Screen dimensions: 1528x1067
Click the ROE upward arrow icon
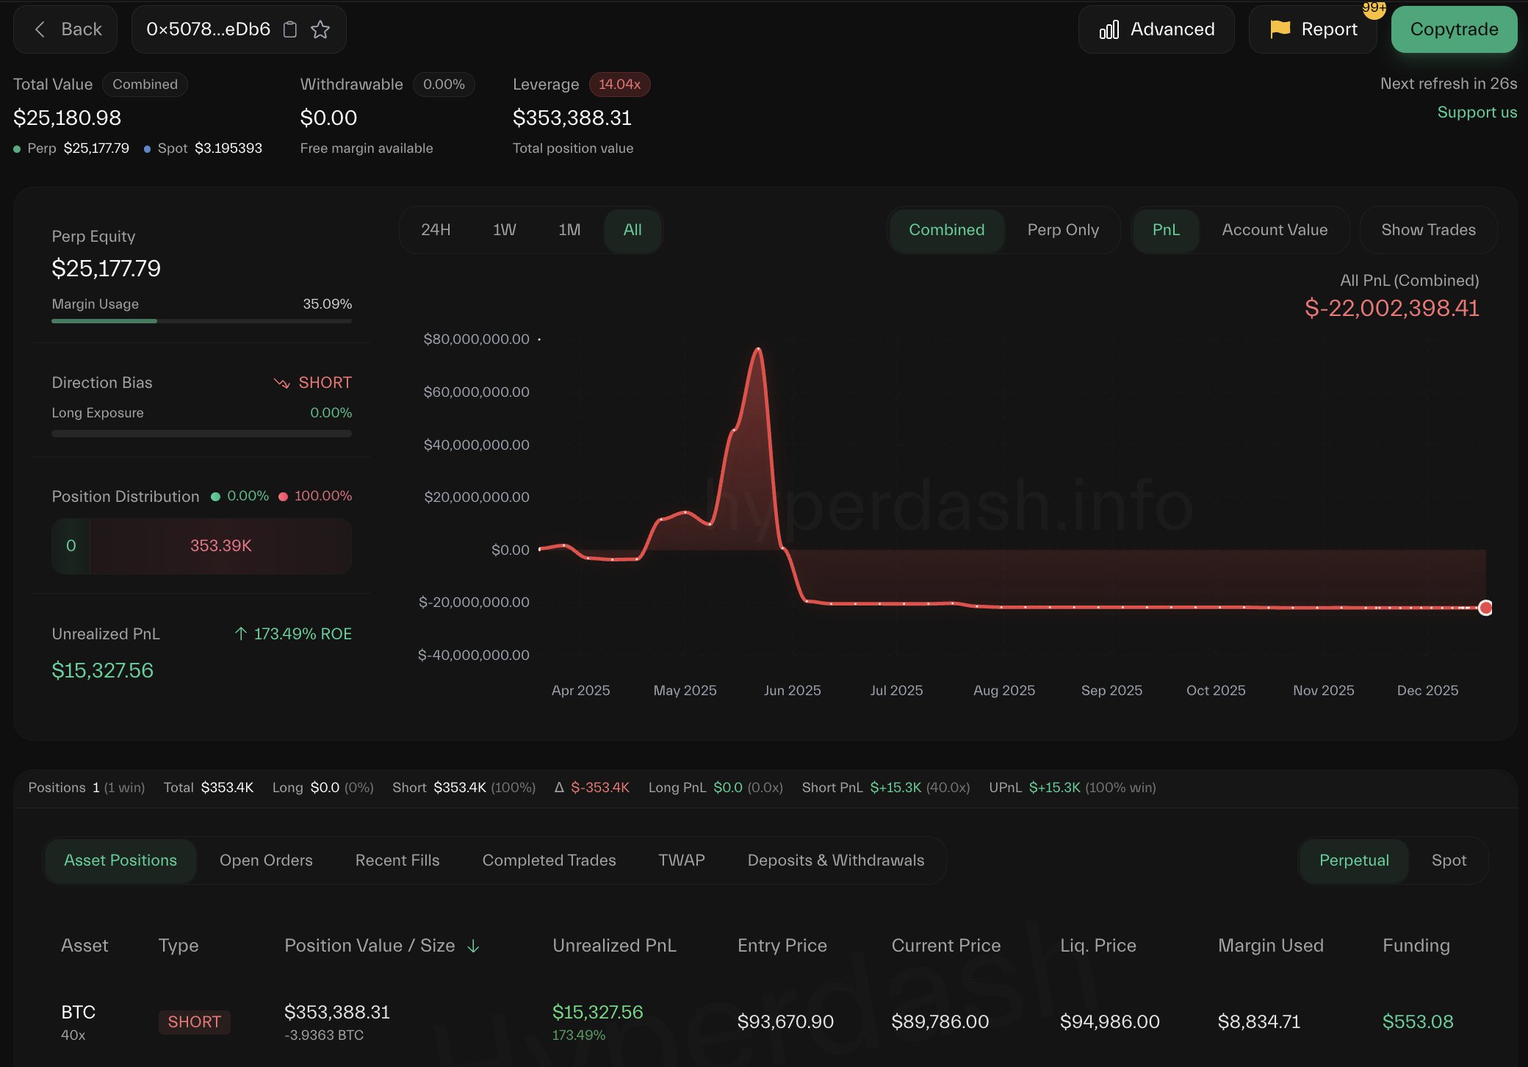pyautogui.click(x=240, y=633)
